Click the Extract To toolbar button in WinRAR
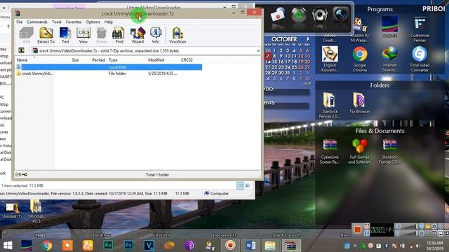Image resolution: width=449 pixels, height=252 pixels. tap(46, 36)
